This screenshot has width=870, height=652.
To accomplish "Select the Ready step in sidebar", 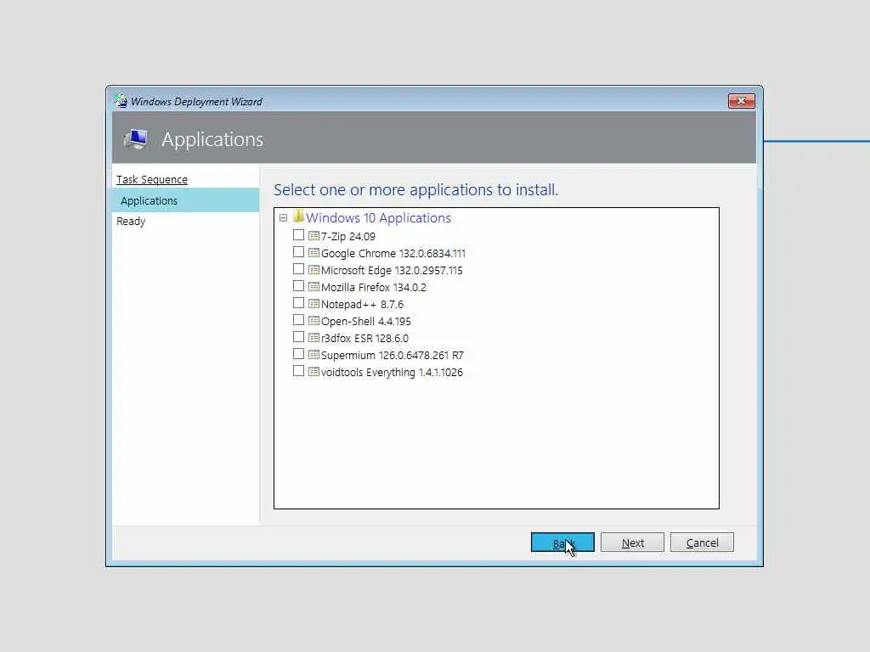I will point(131,222).
